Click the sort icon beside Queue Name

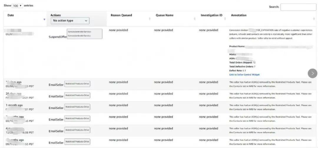tap(195, 19)
